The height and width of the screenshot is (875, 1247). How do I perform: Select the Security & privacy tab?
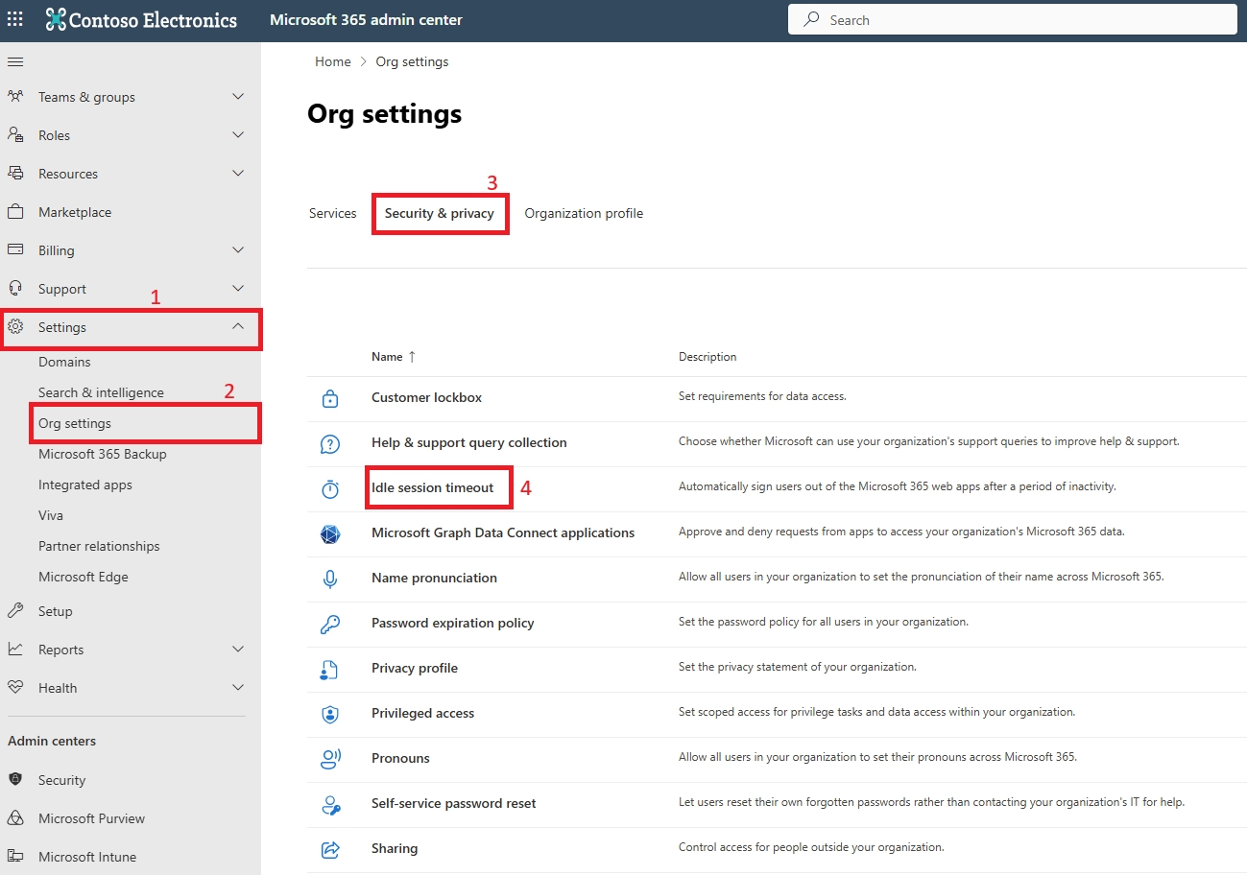click(x=440, y=213)
